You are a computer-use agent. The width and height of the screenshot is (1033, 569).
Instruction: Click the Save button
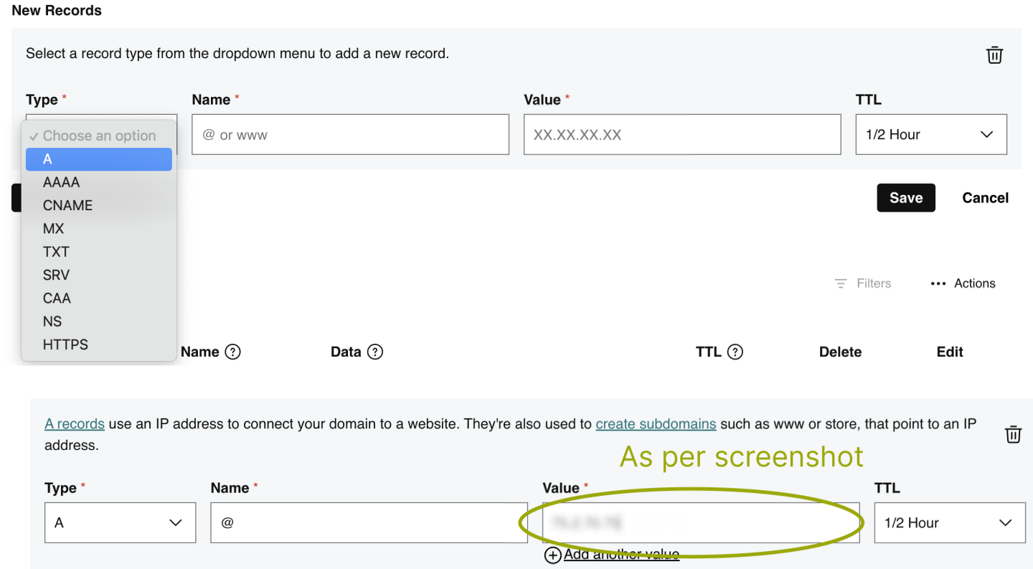click(x=906, y=198)
